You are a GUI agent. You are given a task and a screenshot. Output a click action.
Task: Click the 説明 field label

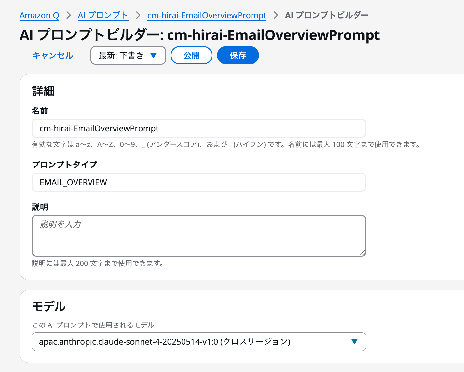coord(40,207)
